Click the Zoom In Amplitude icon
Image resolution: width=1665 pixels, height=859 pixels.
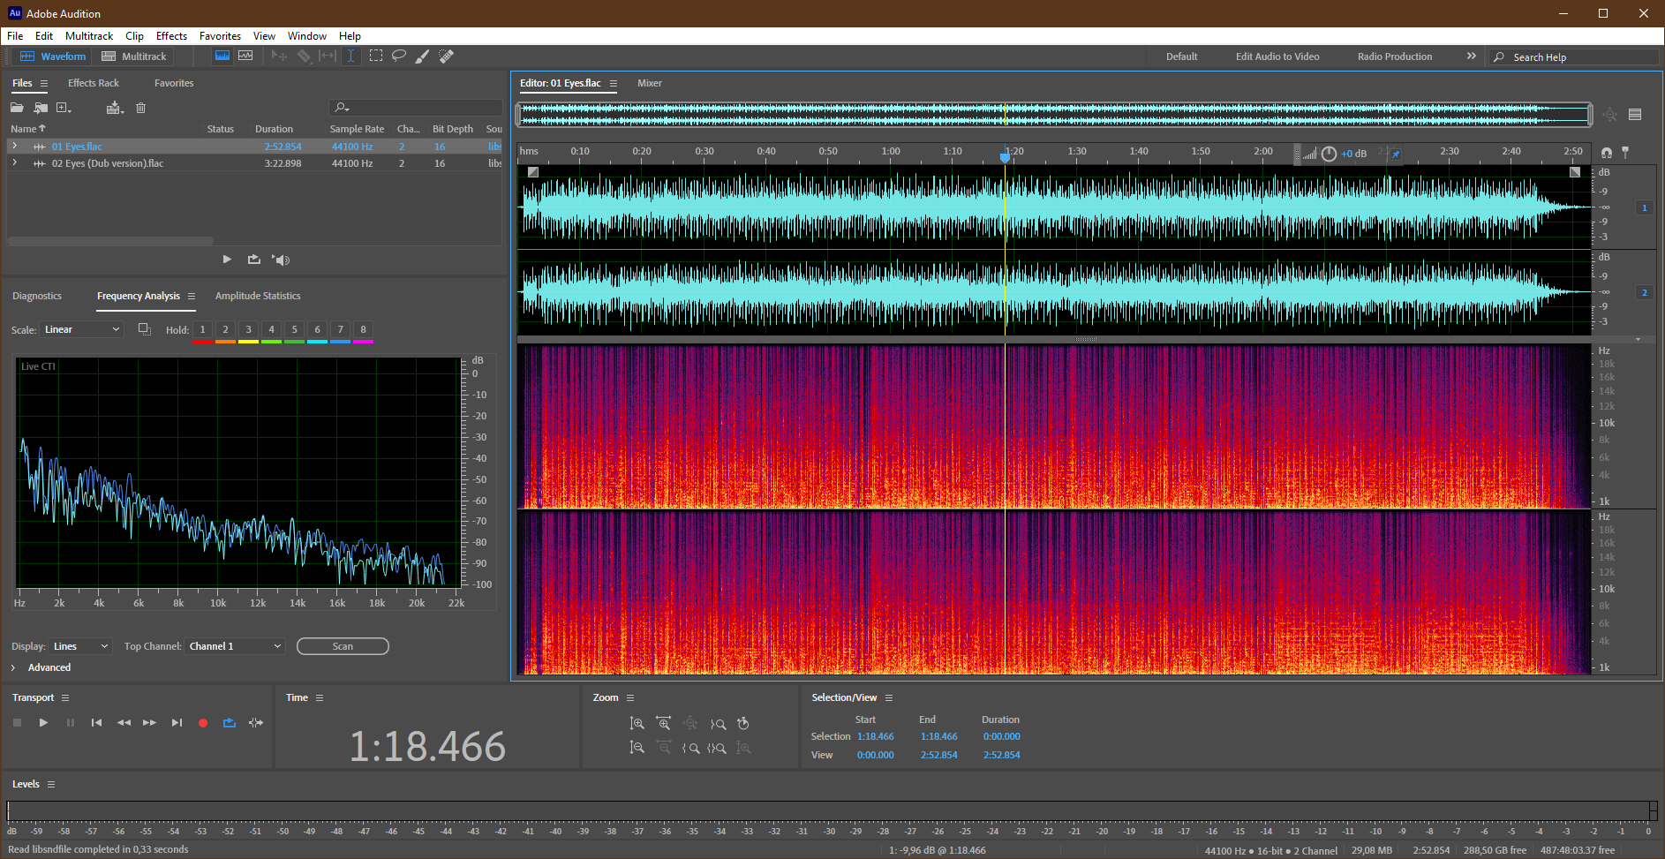[x=637, y=723]
